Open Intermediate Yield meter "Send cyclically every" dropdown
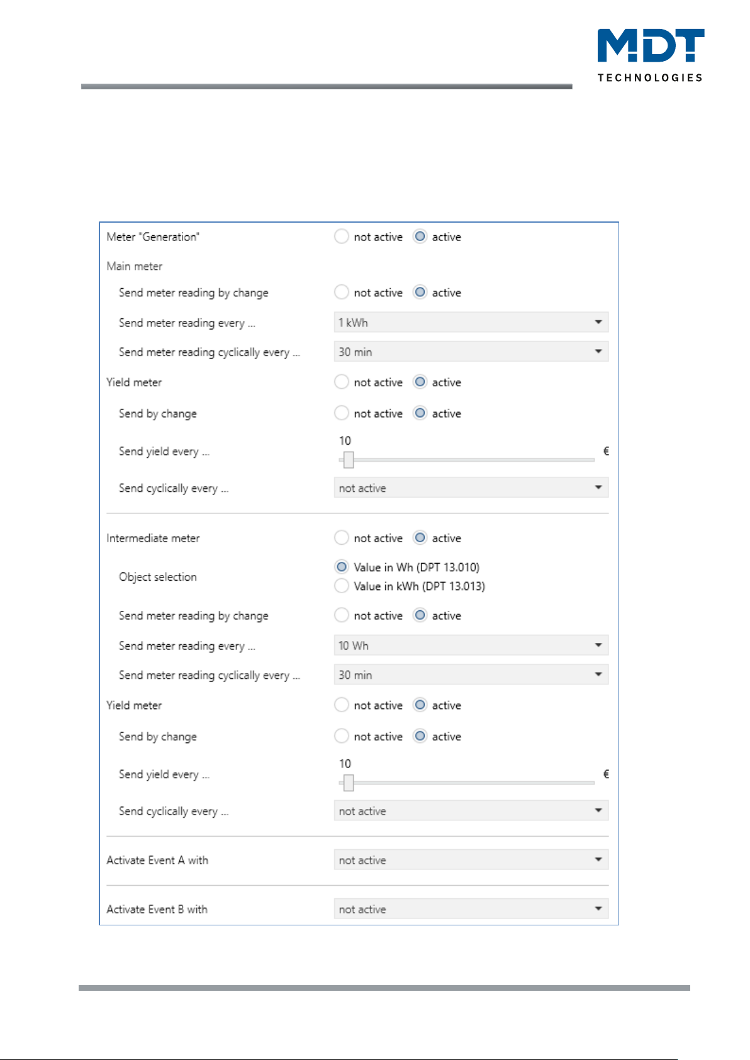The height and width of the screenshot is (1060, 750). (x=471, y=810)
